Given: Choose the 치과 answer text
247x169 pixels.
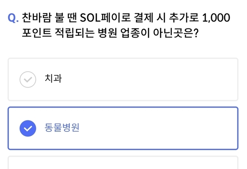Looking at the screenshot, I should pos(53,79).
